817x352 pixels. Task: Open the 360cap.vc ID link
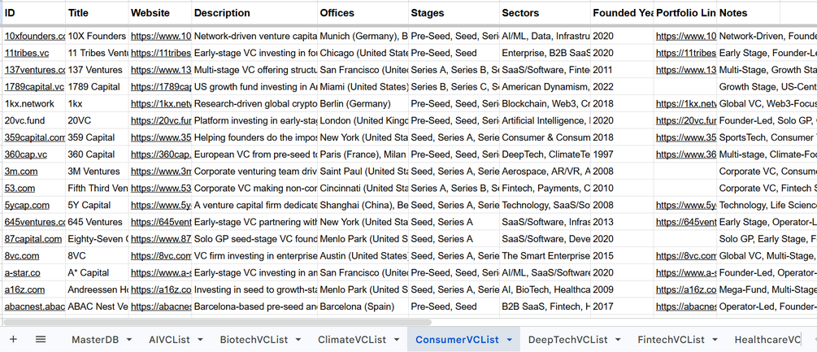pyautogui.click(x=26, y=154)
